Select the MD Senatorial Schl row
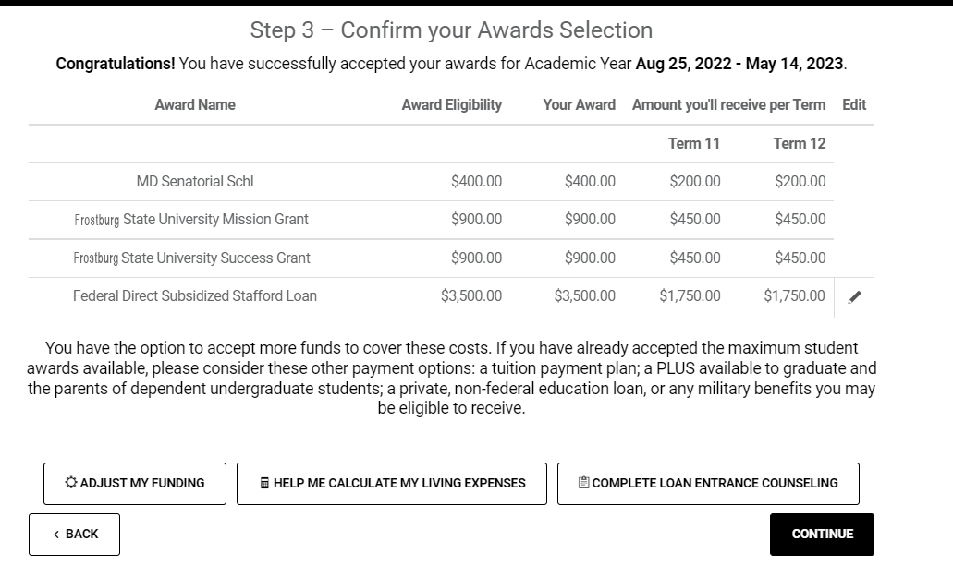 coord(194,181)
